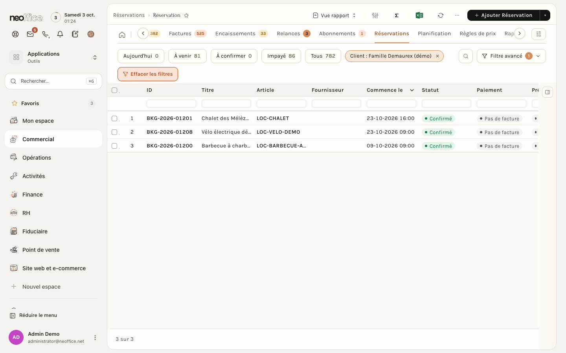The height and width of the screenshot is (353, 566).
Task: Check the row for BKG-2026-01201
Action: (x=114, y=118)
